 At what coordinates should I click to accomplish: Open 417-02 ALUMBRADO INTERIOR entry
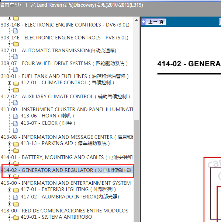[x=70, y=197]
